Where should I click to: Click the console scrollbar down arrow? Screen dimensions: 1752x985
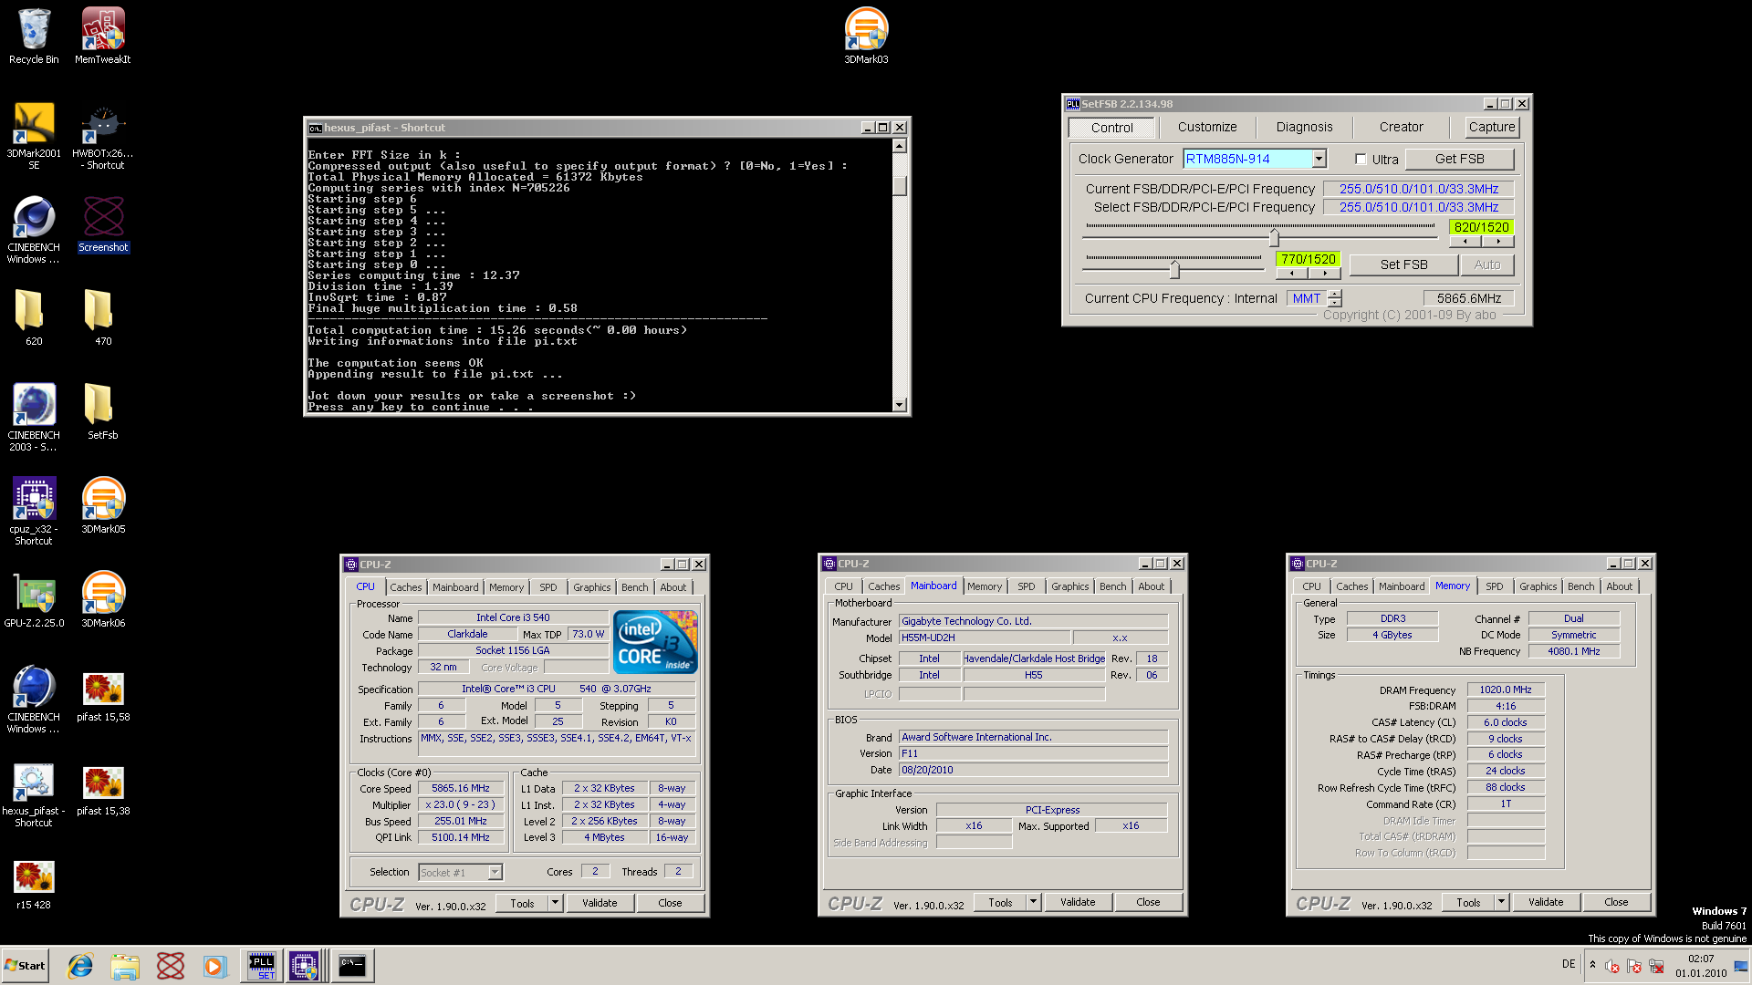[900, 404]
